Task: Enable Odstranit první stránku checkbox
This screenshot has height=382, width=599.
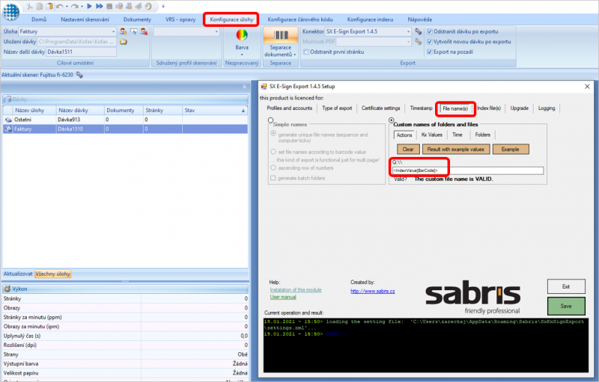Action: (306, 52)
